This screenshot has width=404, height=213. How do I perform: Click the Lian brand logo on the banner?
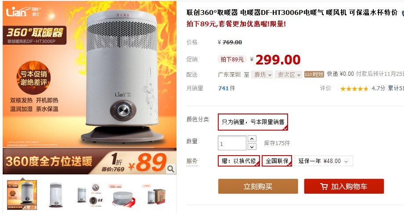coord(23,11)
